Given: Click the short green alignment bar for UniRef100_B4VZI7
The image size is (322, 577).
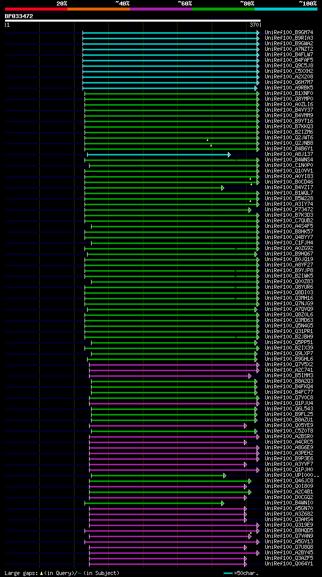Looking at the screenshot, I should click(154, 188).
